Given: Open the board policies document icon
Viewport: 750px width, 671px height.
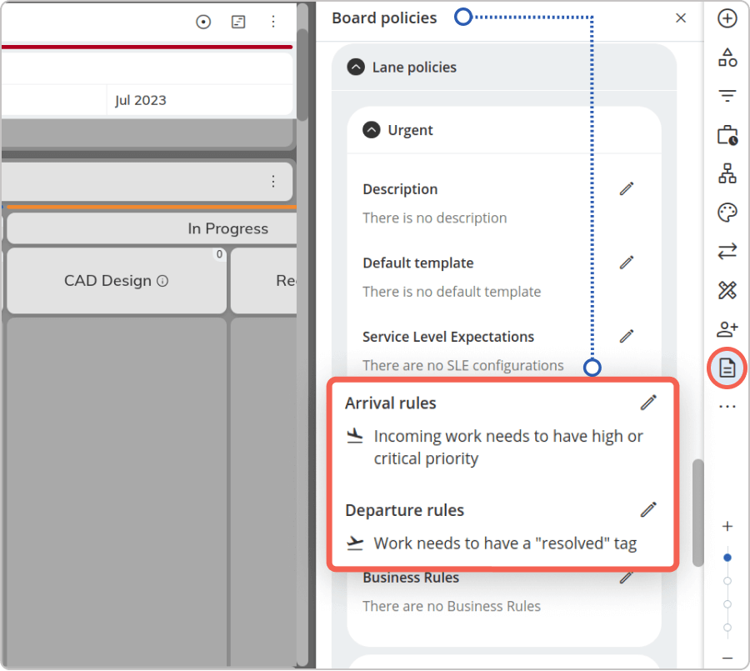Looking at the screenshot, I should pyautogui.click(x=727, y=368).
